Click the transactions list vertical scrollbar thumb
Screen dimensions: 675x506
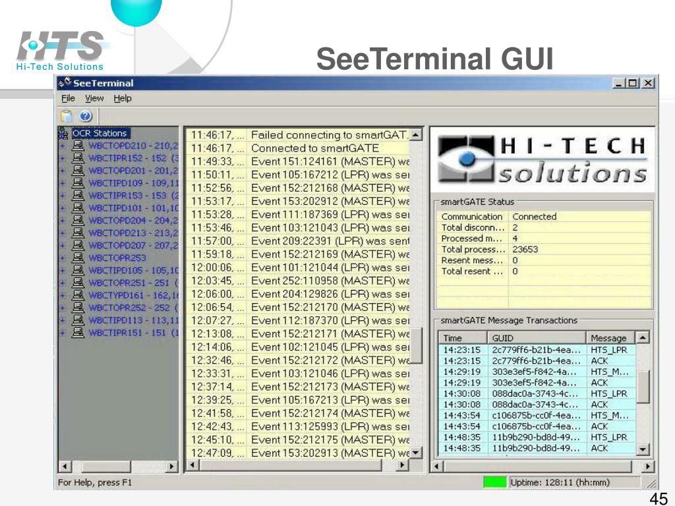pos(642,386)
